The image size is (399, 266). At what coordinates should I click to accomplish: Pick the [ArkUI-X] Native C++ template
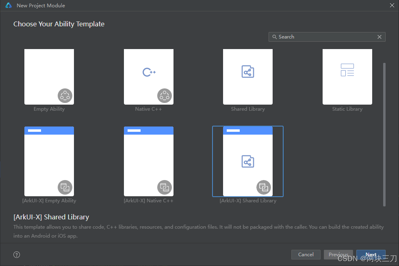click(149, 161)
